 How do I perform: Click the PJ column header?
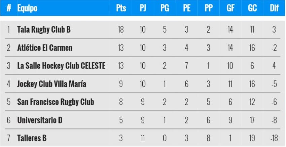point(143,8)
